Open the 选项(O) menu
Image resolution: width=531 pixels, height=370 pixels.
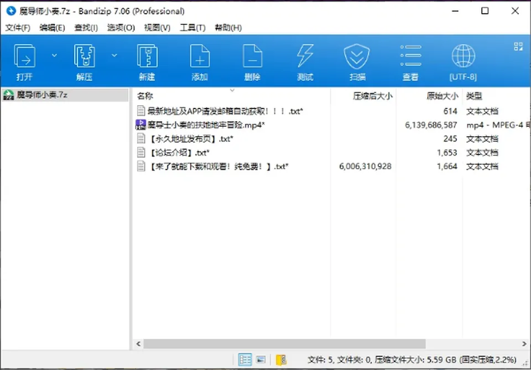click(x=121, y=28)
